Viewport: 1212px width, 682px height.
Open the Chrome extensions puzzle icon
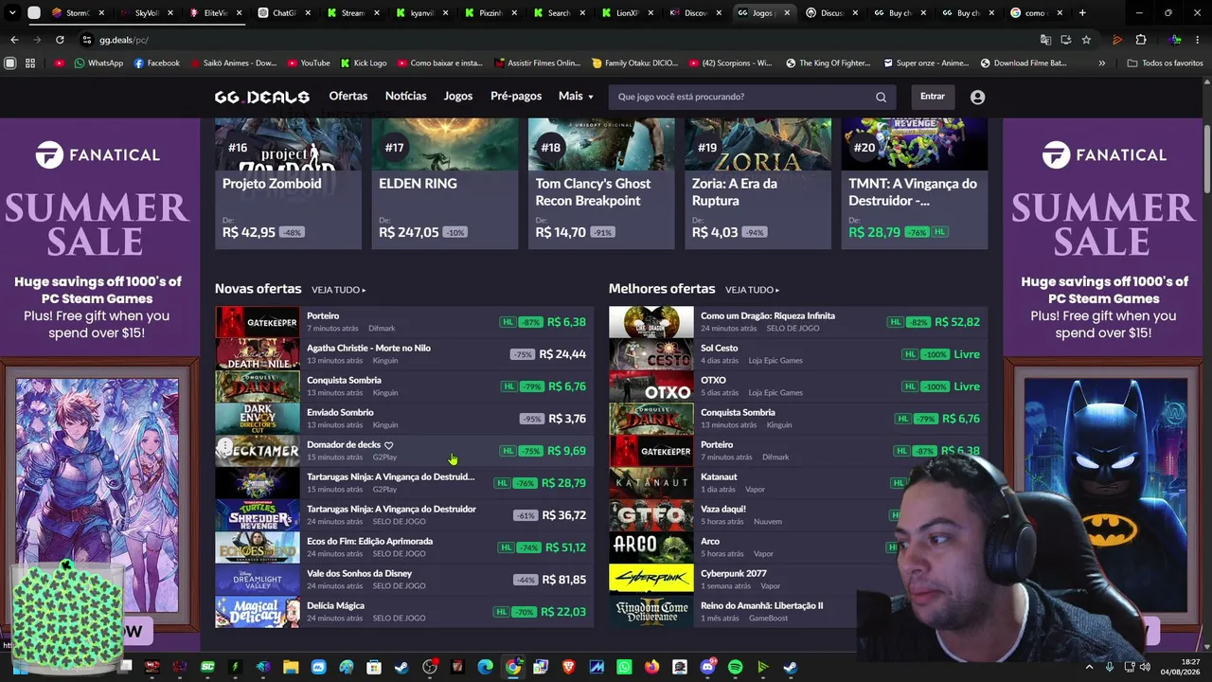pos(1141,40)
